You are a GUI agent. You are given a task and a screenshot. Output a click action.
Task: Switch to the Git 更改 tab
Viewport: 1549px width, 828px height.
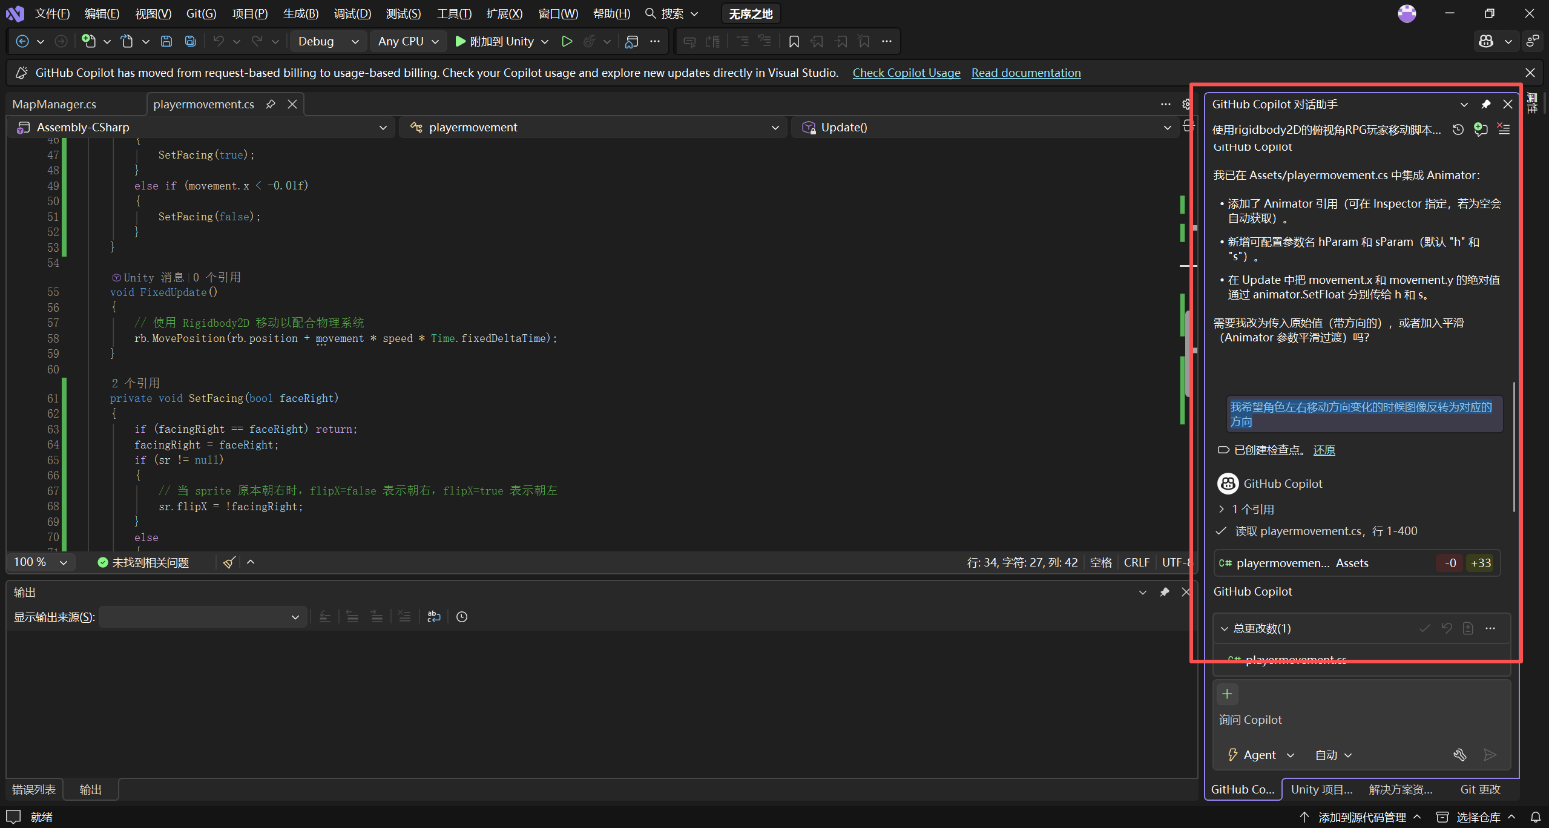1480,789
